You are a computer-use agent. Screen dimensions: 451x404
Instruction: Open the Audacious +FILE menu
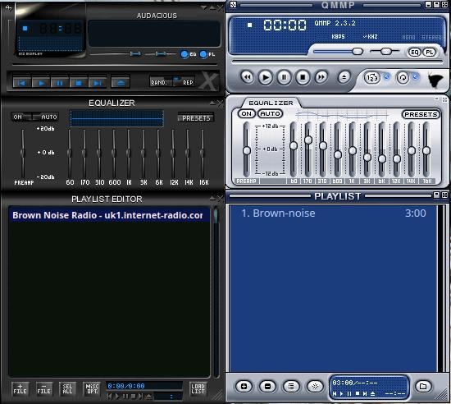[20, 388]
